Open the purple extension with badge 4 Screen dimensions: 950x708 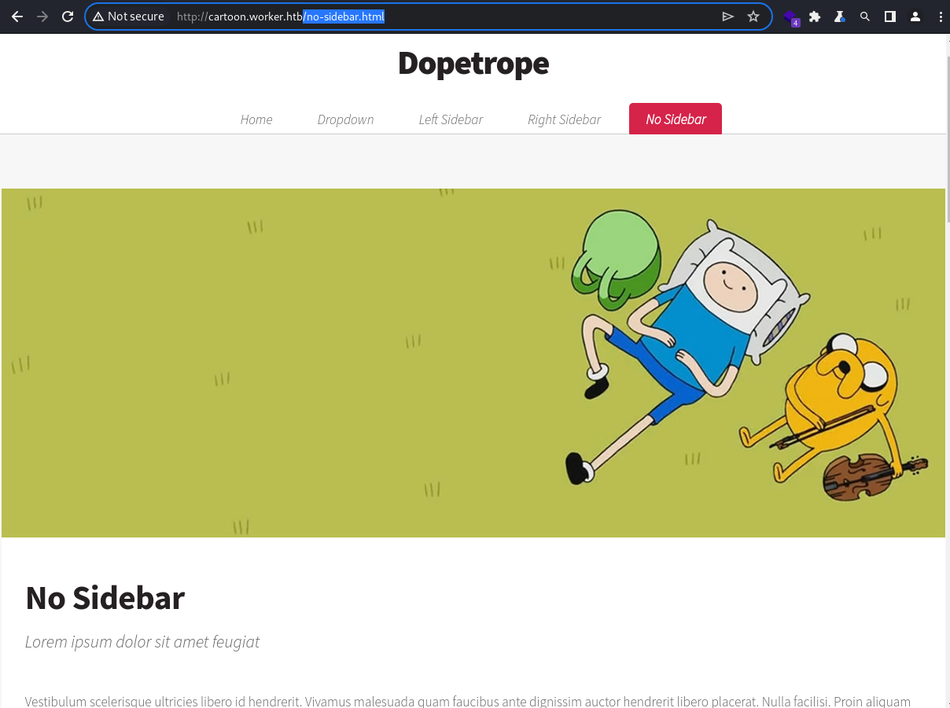[x=791, y=17]
